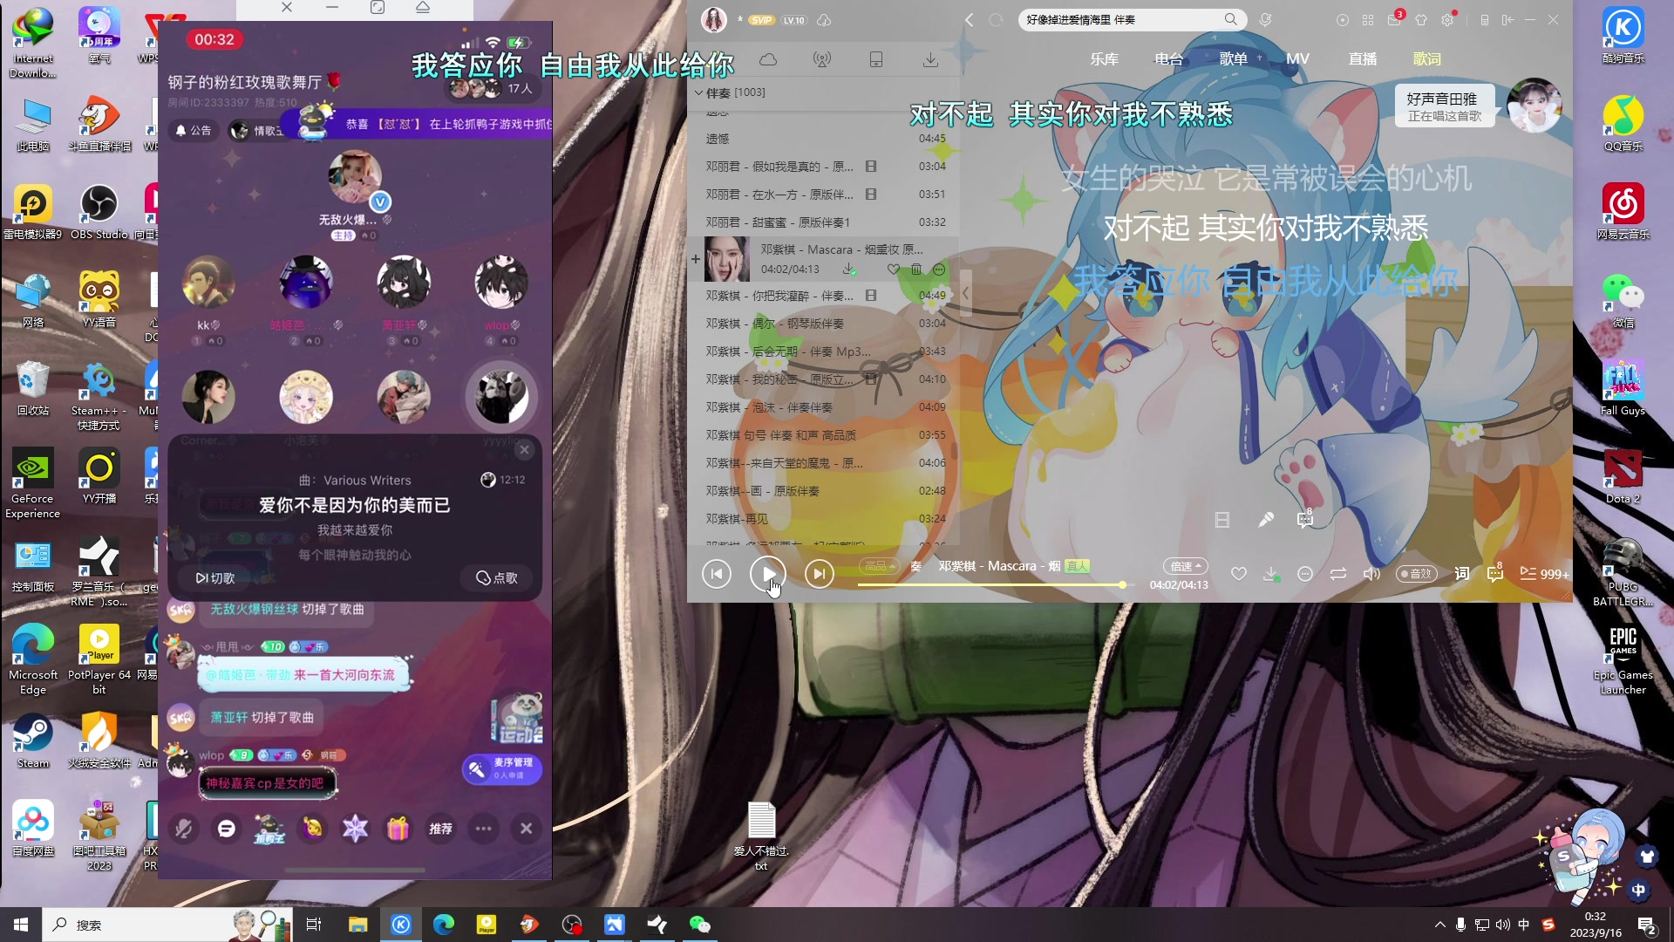Open Windows Start menu
The height and width of the screenshot is (942, 1674).
click(21, 925)
